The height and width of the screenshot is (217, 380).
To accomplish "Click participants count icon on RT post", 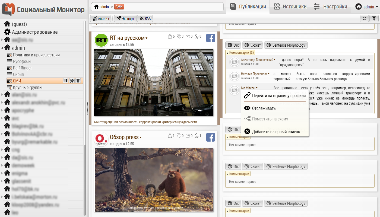I will coord(197,36).
